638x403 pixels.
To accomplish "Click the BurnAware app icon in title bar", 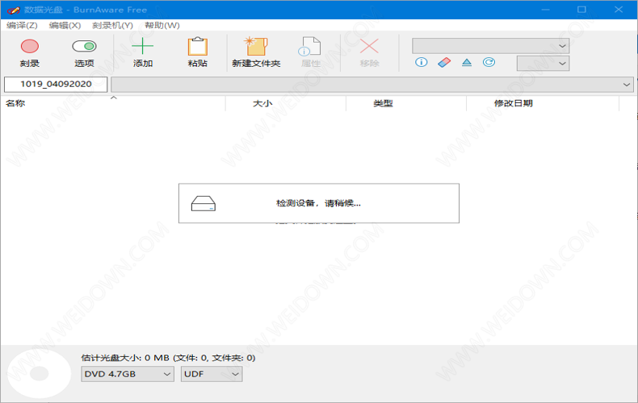I will (x=13, y=10).
